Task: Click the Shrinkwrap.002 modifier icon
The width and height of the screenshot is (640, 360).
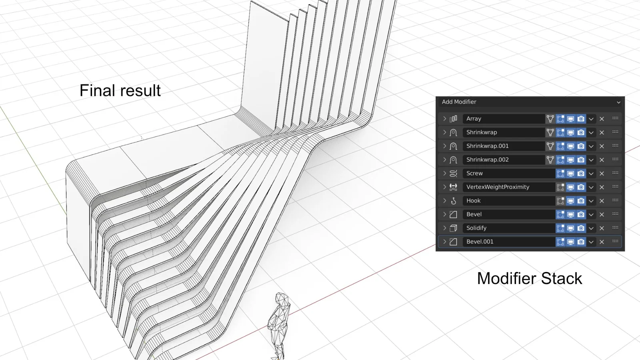Action: coord(453,159)
